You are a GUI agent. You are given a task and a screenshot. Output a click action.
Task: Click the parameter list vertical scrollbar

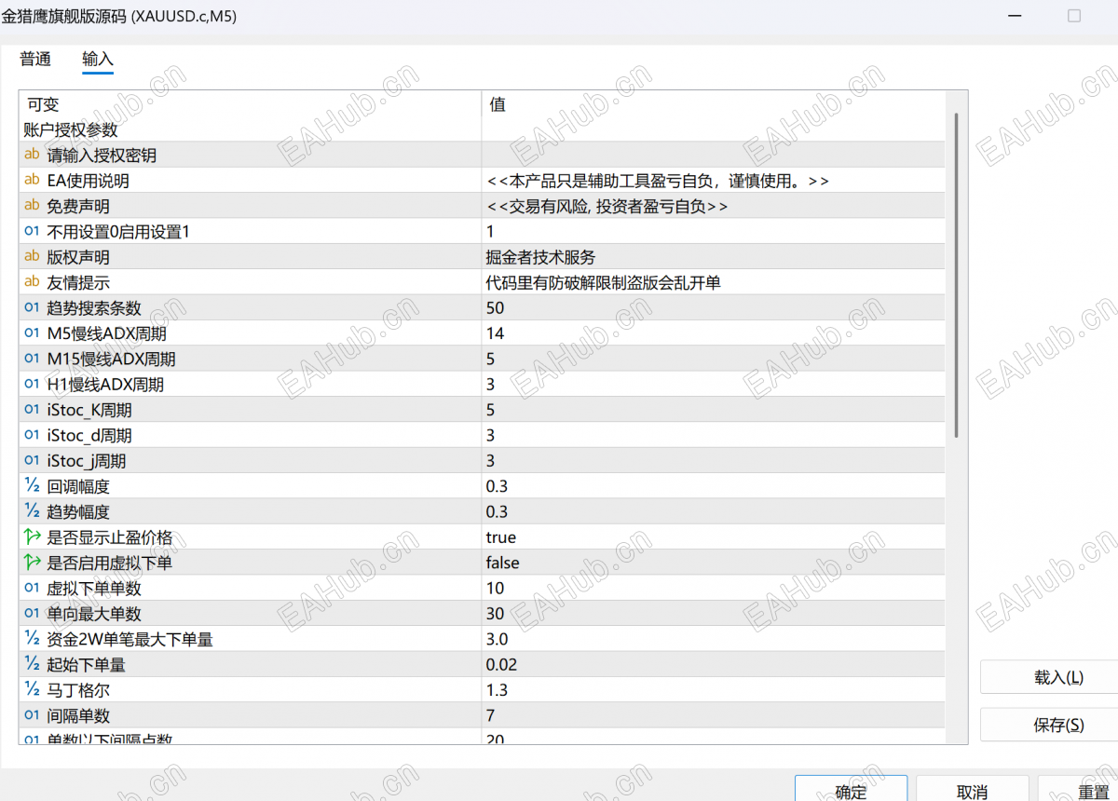[956, 275]
